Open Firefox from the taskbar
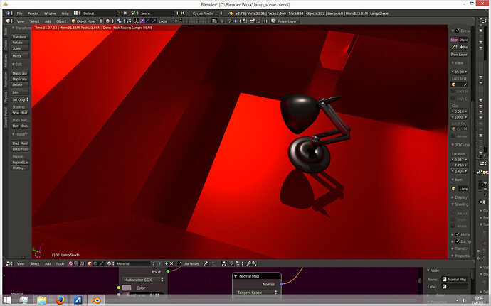 (58, 300)
